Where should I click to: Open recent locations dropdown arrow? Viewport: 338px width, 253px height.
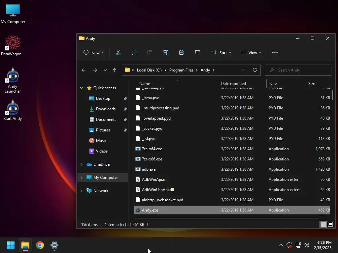coord(105,70)
